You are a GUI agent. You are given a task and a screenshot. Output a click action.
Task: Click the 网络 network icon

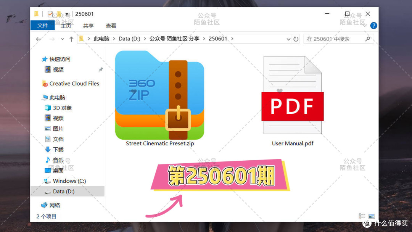pos(44,205)
